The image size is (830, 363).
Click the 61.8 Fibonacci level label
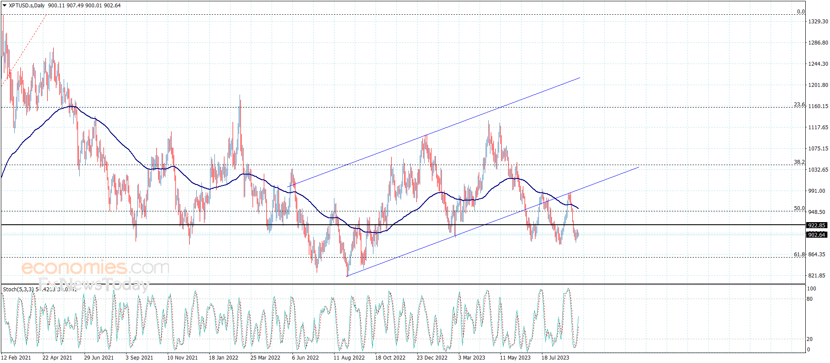point(799,255)
